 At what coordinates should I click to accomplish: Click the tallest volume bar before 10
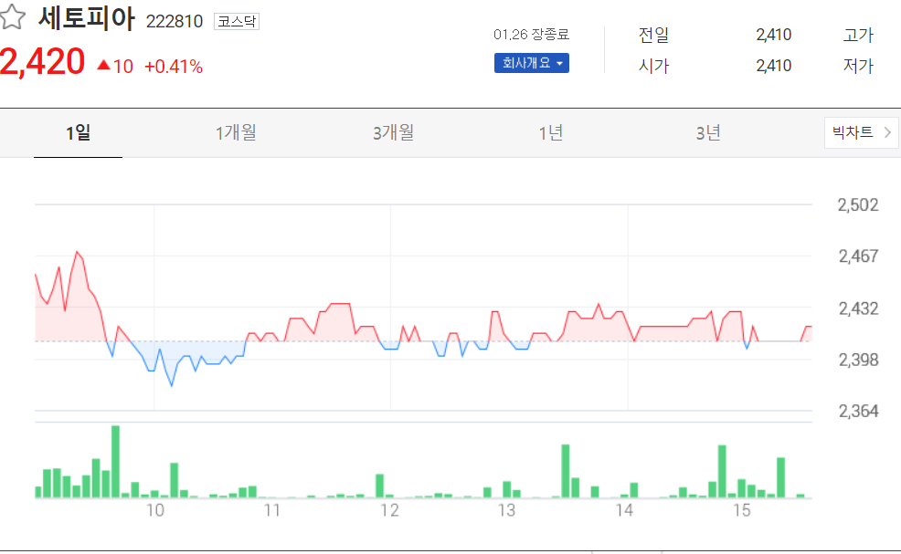115,462
